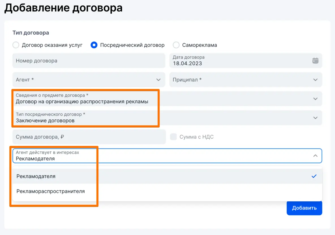
Task: Open the calendar date picker icon
Action: (315, 61)
